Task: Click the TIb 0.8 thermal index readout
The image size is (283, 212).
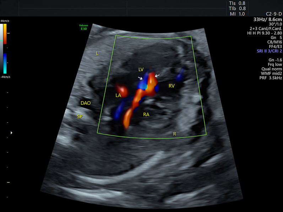Action: tap(237, 9)
